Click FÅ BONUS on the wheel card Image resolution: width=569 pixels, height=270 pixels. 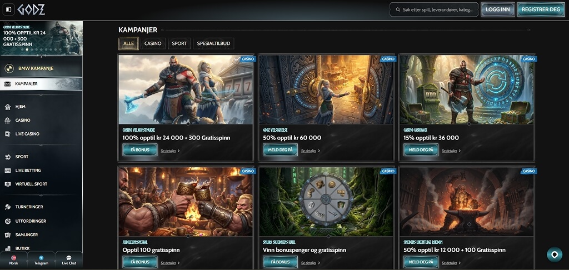pyautogui.click(x=280, y=262)
